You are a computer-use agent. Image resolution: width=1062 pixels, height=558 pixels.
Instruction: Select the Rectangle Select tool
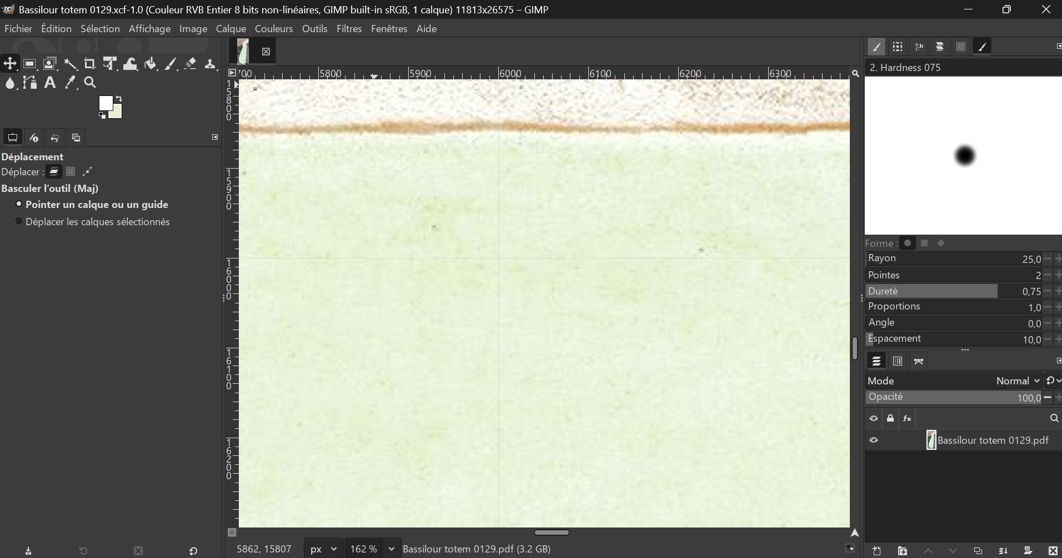[30, 64]
